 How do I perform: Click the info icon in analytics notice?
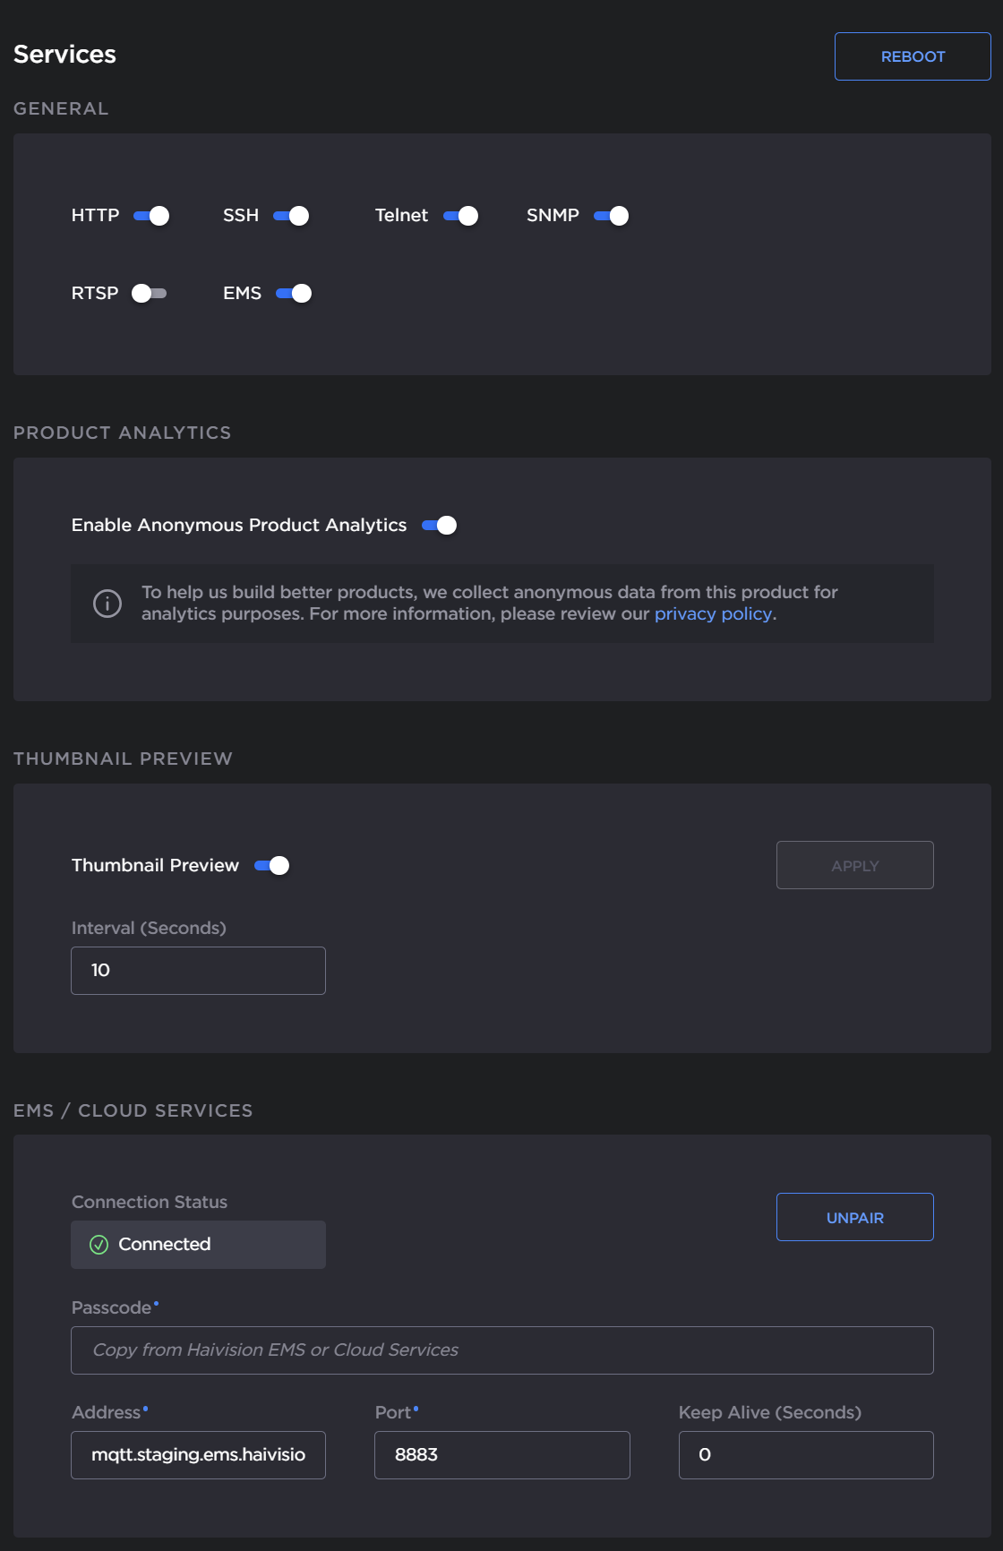click(107, 604)
